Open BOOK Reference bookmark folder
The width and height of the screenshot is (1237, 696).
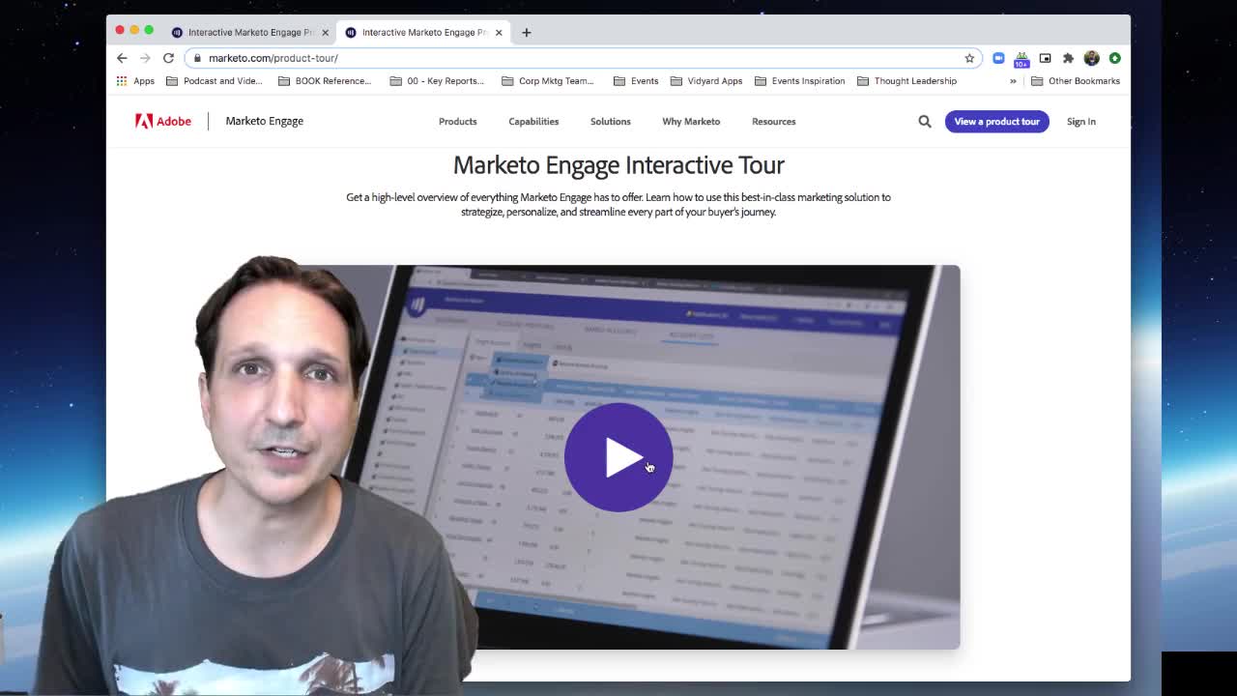[x=325, y=81]
